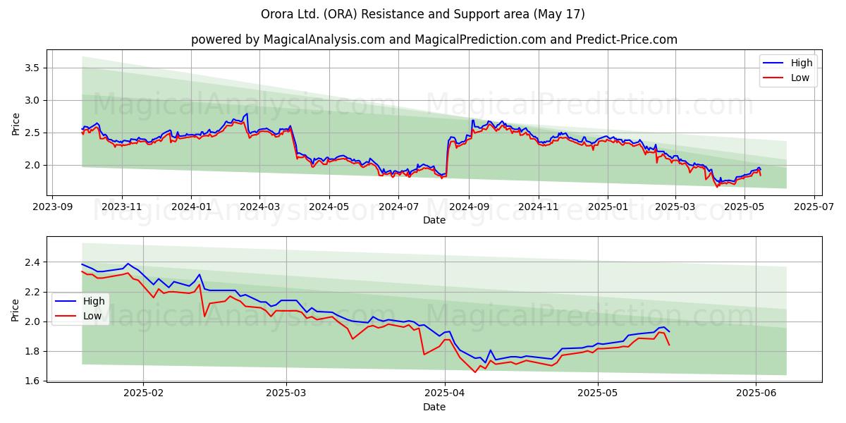Click the 3.5 price tick on top chart
846x423 pixels.
pos(33,68)
